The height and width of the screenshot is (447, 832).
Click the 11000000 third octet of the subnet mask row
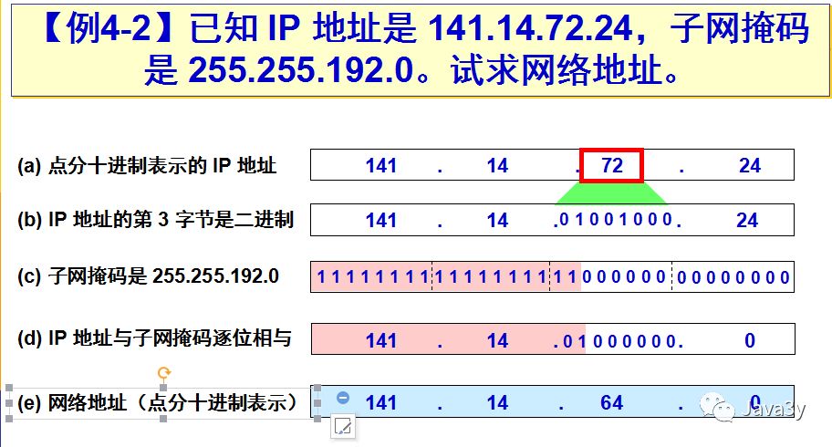[609, 276]
